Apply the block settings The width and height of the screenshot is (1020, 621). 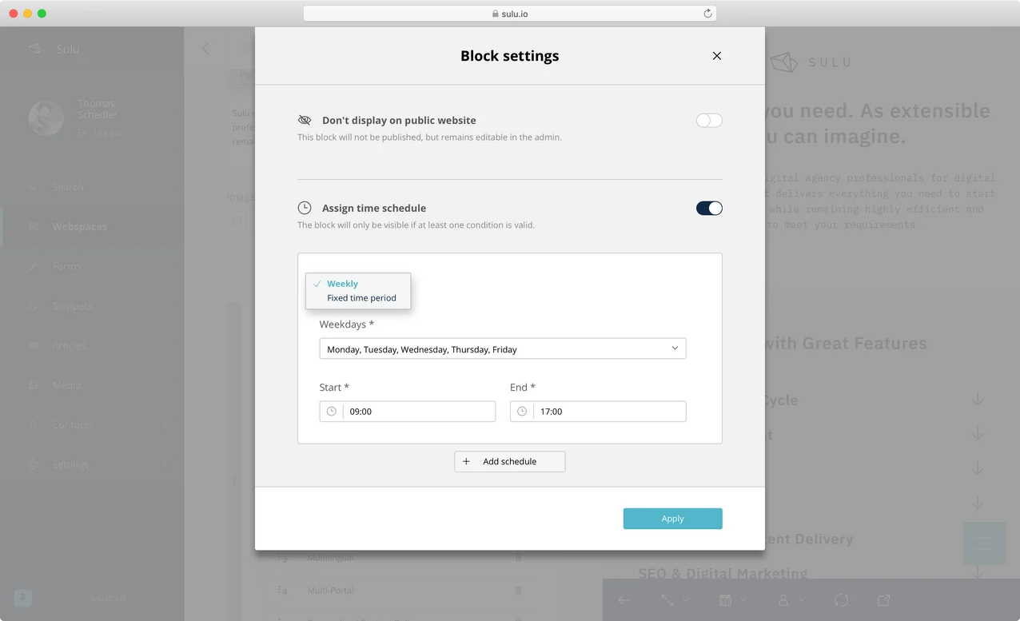point(672,519)
